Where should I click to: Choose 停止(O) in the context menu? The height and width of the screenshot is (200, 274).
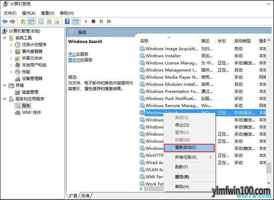click(189, 125)
